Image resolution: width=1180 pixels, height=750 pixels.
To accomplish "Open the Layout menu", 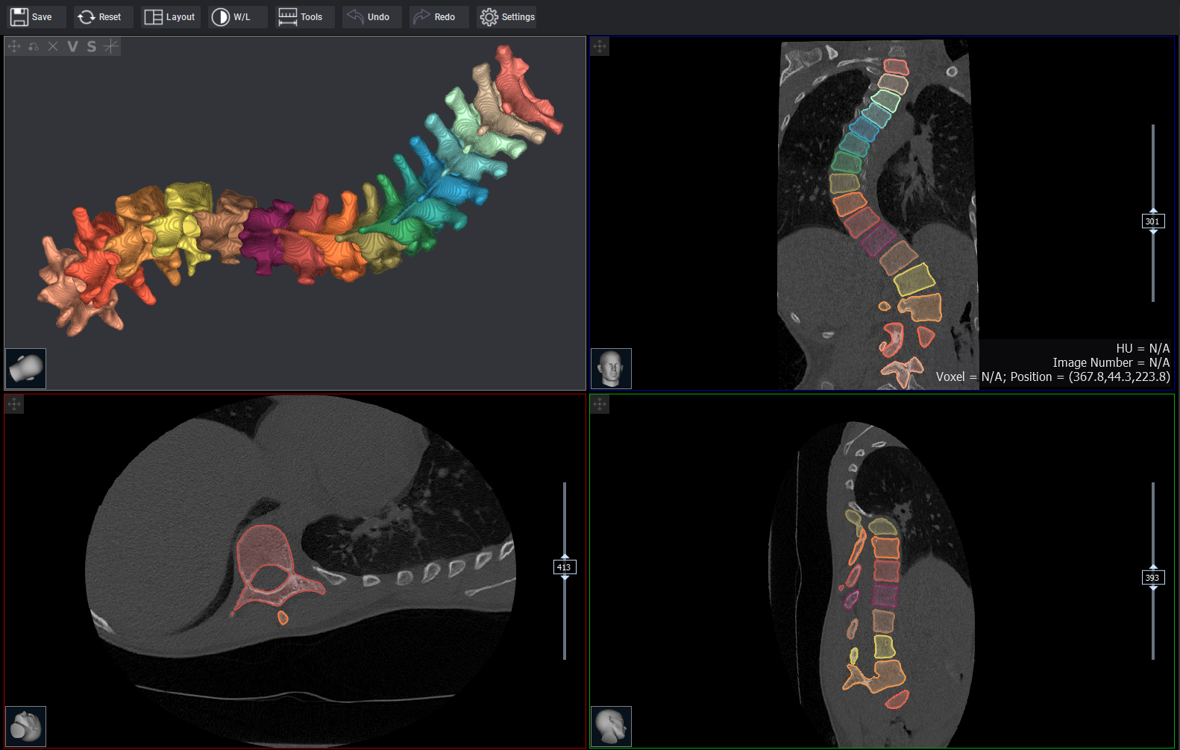I will (x=169, y=17).
